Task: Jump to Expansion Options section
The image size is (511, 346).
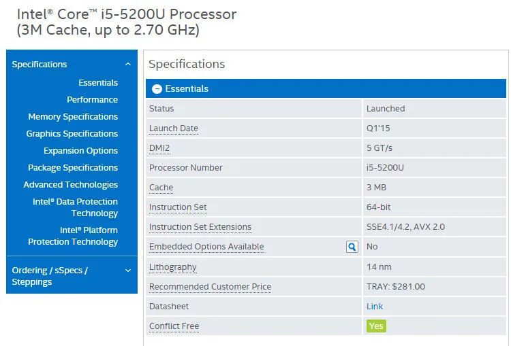Action: point(81,150)
